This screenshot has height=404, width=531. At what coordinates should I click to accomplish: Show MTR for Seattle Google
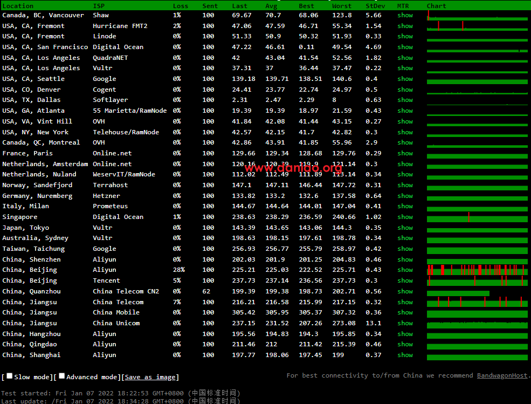[405, 79]
